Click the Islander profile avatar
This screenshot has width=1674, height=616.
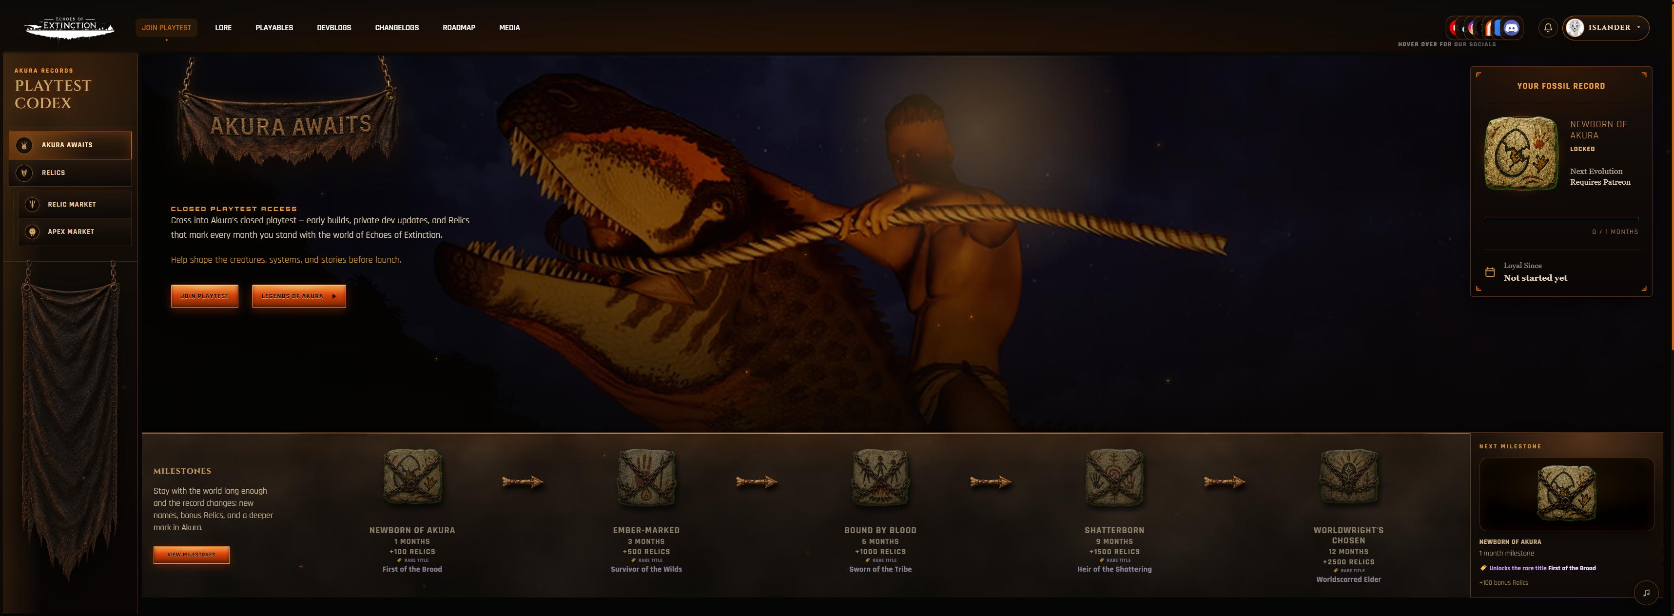click(1575, 27)
